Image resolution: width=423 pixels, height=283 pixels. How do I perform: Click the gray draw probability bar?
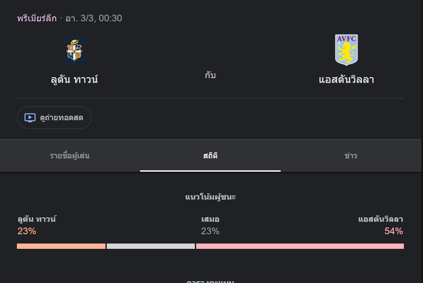click(x=150, y=246)
